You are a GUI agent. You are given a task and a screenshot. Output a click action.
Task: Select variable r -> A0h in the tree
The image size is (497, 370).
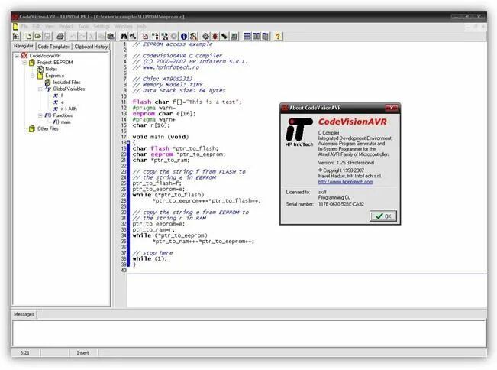tap(69, 109)
